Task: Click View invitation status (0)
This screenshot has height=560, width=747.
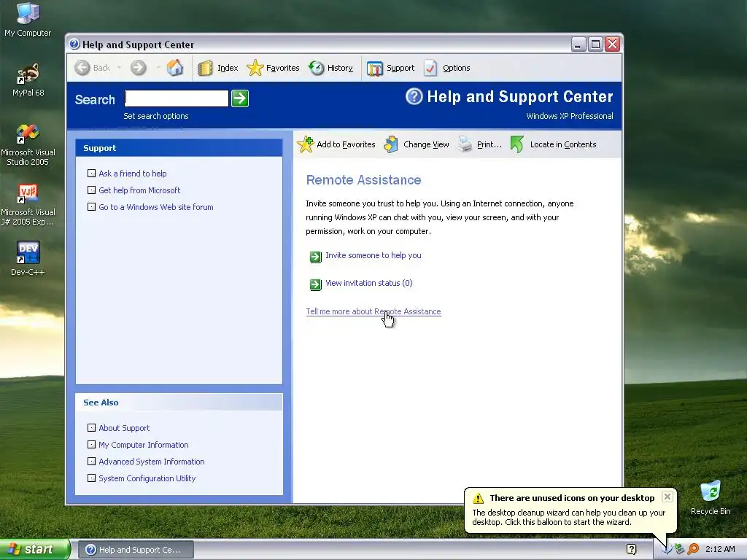Action: coord(368,283)
